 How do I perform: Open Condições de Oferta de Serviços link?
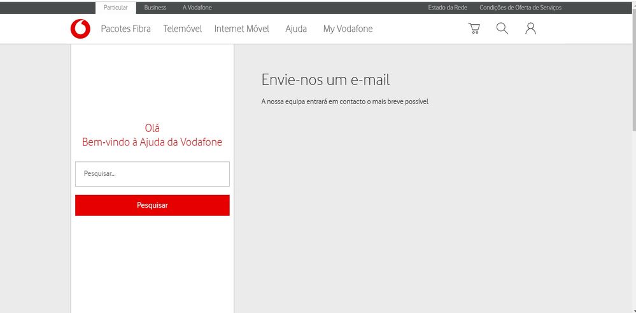pyautogui.click(x=520, y=8)
